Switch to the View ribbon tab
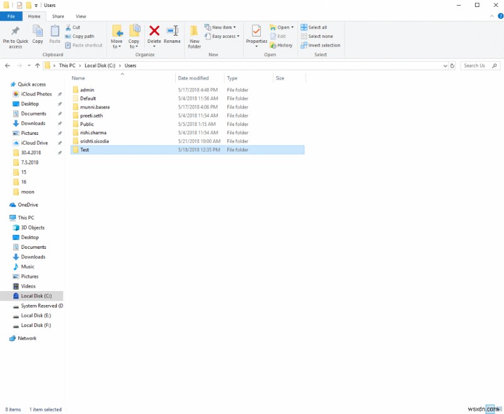504x414 pixels. [x=81, y=16]
